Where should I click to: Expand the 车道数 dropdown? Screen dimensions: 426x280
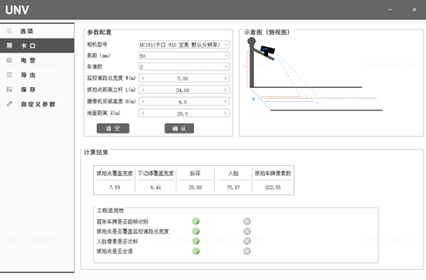pyautogui.click(x=184, y=66)
